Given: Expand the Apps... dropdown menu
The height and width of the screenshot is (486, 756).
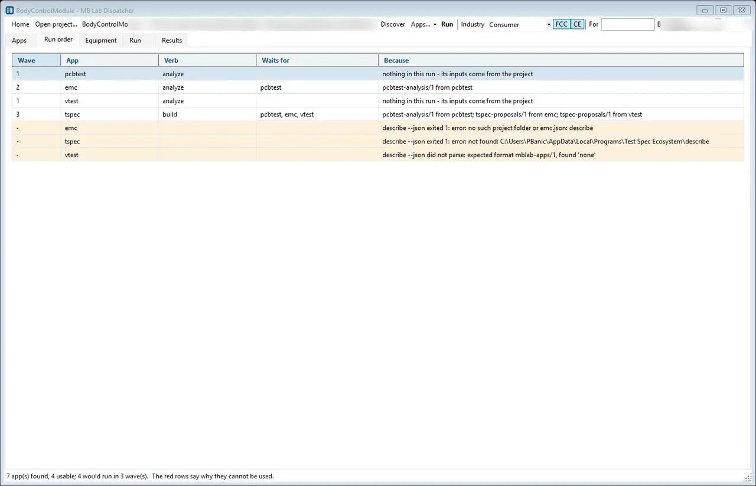Looking at the screenshot, I should tap(423, 24).
